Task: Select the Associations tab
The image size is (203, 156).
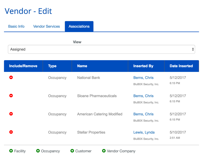Action: click(79, 26)
